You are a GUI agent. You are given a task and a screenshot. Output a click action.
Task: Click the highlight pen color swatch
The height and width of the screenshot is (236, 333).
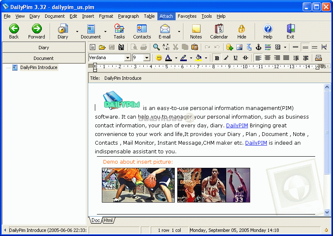[x=183, y=57]
